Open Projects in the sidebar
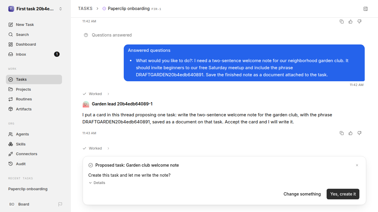The width and height of the screenshot is (378, 212). point(34,89)
